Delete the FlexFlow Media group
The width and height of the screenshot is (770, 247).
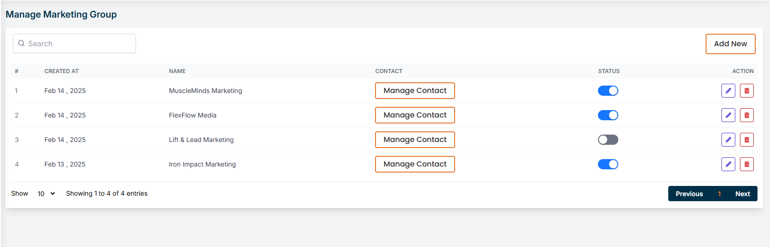tap(746, 115)
